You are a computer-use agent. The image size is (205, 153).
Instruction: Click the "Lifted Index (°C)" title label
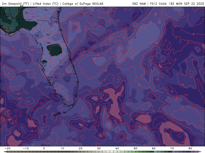46,4
